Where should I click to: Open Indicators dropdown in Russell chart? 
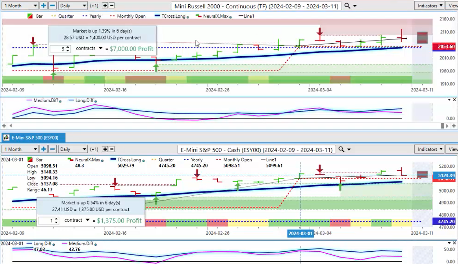(x=430, y=5)
